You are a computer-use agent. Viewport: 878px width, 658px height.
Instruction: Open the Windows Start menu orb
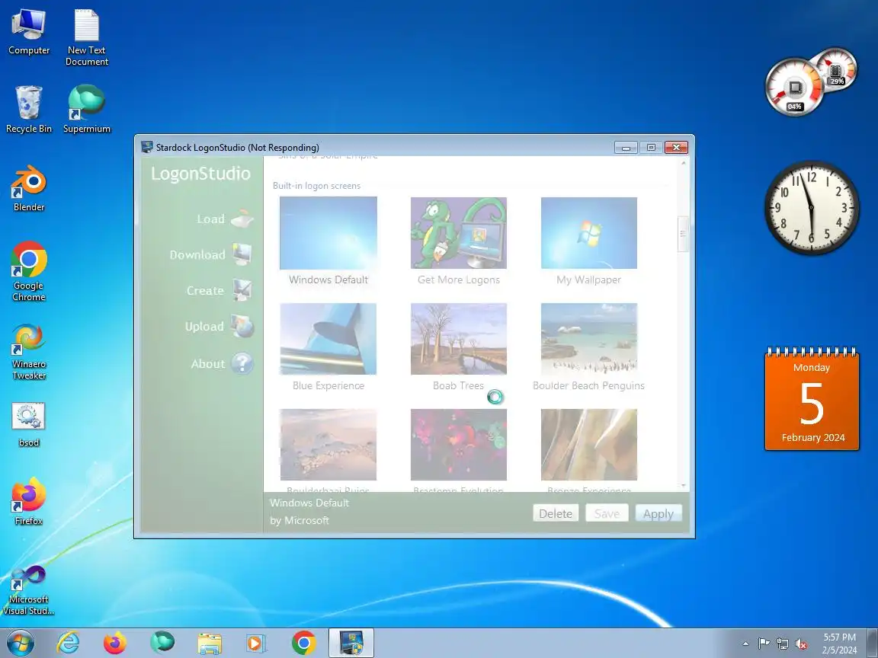click(x=21, y=644)
